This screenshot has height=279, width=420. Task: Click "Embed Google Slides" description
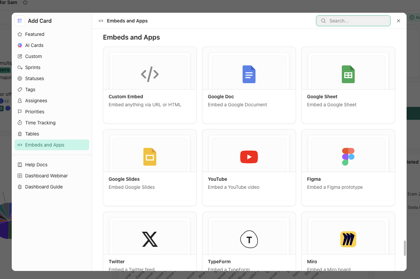[132, 187]
